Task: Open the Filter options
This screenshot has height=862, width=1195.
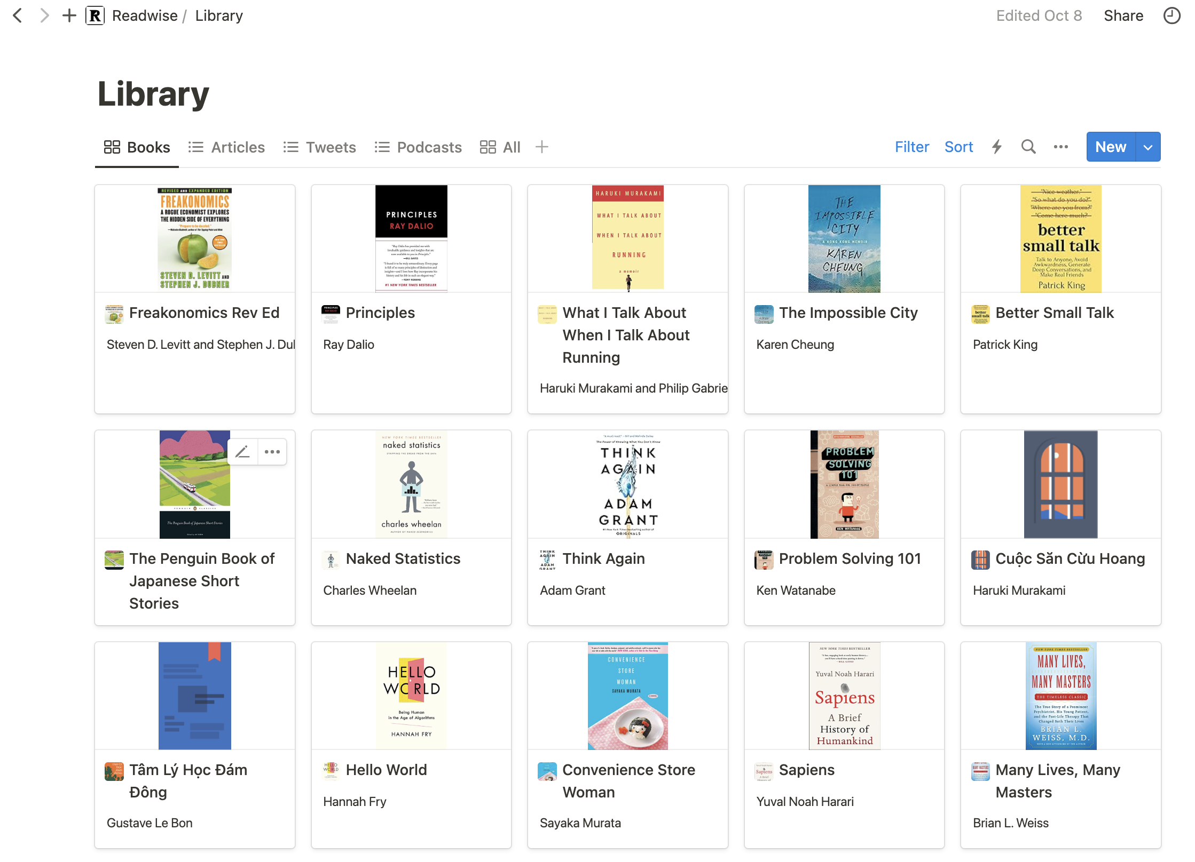Action: [911, 147]
